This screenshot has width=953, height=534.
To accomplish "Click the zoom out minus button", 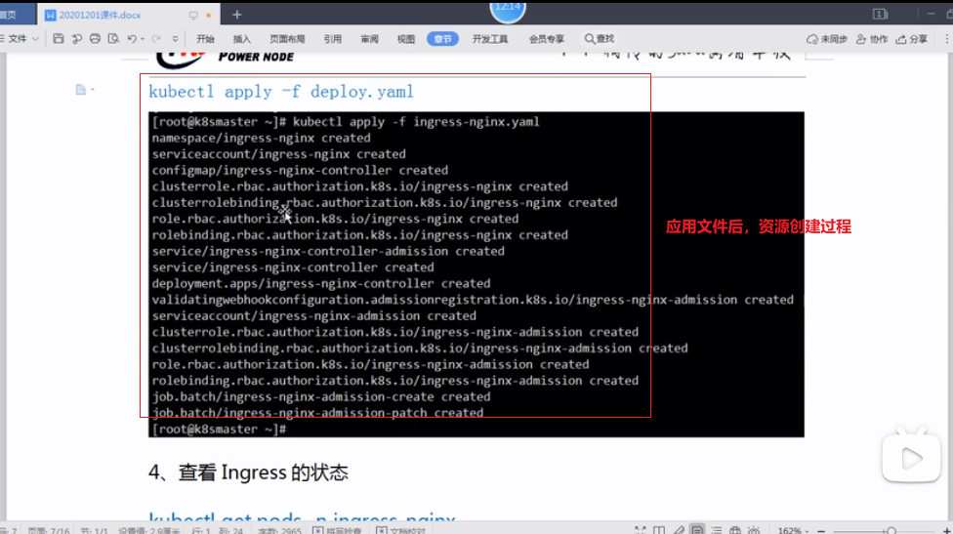I will pyautogui.click(x=821, y=530).
